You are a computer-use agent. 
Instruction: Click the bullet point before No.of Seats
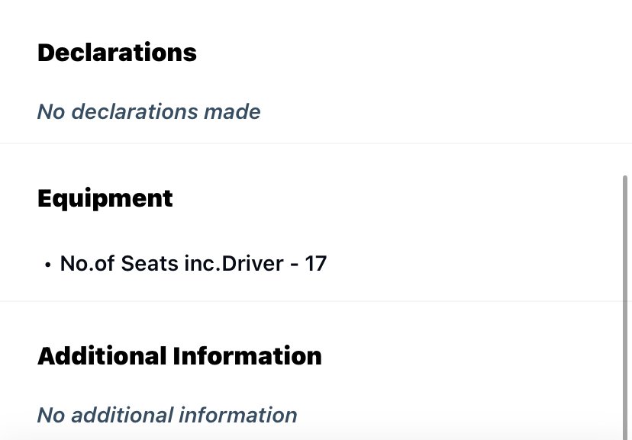coord(48,265)
